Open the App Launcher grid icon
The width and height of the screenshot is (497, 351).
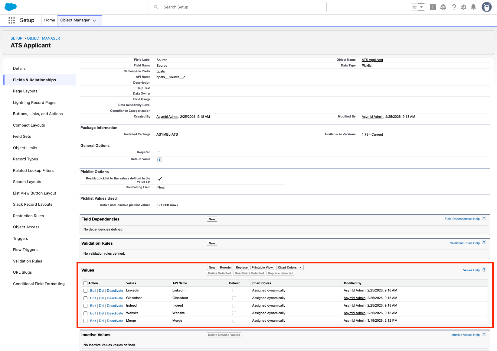(11, 20)
